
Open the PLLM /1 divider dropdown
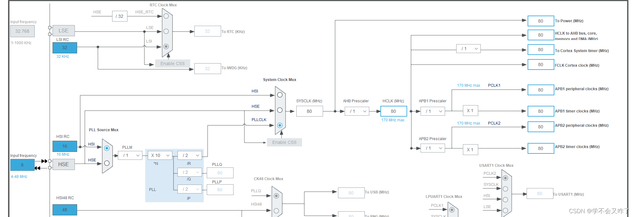tap(130, 155)
